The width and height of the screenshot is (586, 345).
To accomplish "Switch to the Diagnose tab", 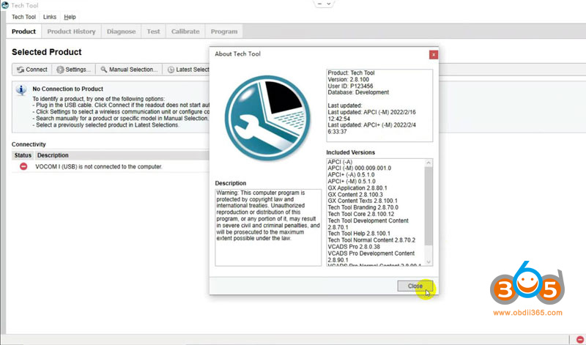I will coord(121,31).
